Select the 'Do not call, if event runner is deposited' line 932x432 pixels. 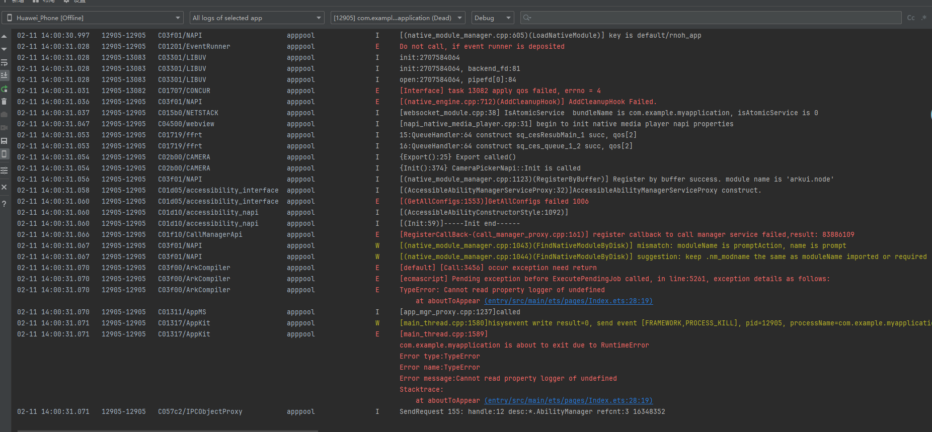tap(482, 46)
